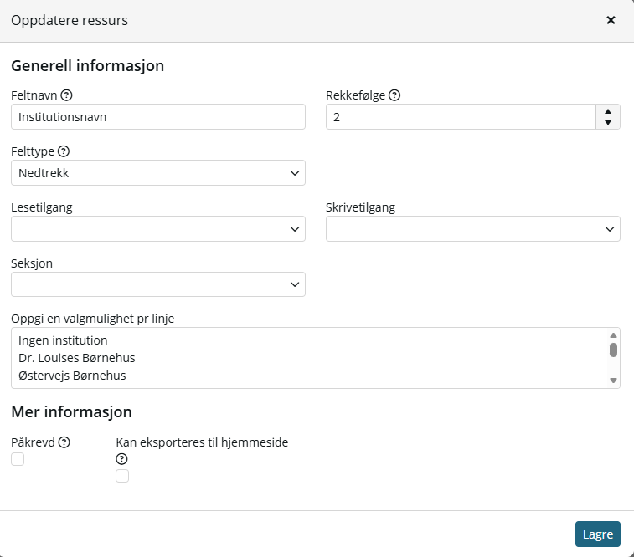The width and height of the screenshot is (634, 557).
Task: Click the Lagre button
Action: [x=598, y=534]
